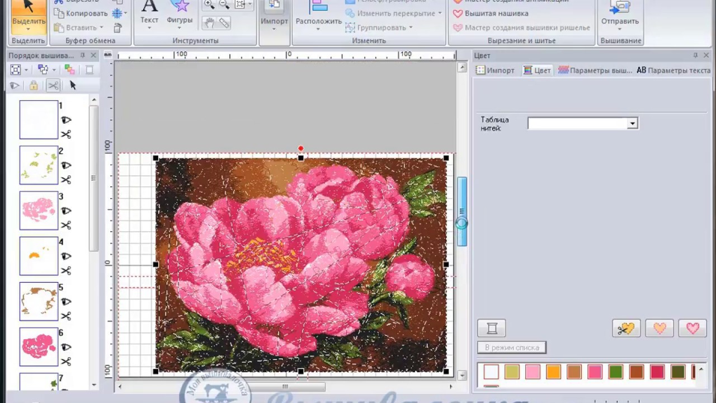Toggle visibility of sewing step 5
This screenshot has width=716, height=403.
point(66,302)
